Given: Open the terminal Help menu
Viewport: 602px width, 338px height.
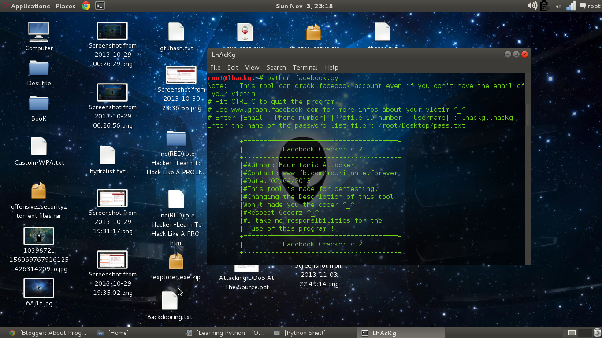Looking at the screenshot, I should [x=331, y=67].
